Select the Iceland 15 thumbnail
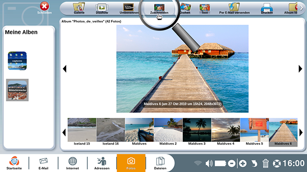This screenshot has width=307, height=172. click(82, 132)
